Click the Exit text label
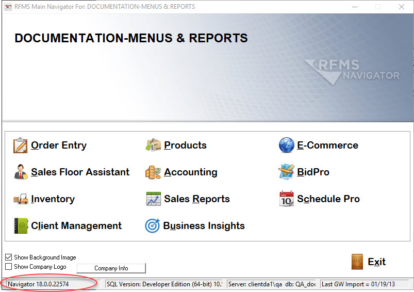This screenshot has height=292, width=414. 376,262
